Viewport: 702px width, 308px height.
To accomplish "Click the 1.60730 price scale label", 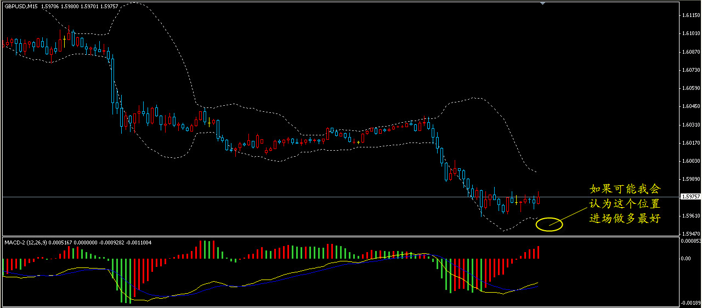I will coord(690,70).
